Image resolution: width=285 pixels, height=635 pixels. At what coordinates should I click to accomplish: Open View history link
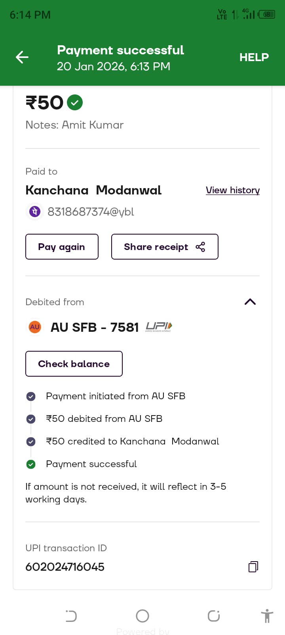[x=233, y=190]
